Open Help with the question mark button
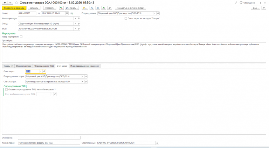This screenshot has width=269, height=148. [x=264, y=8]
